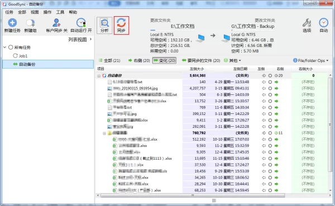Click the folder icon in the 760,792 row
The width and height of the screenshot is (335, 206).
point(109,133)
